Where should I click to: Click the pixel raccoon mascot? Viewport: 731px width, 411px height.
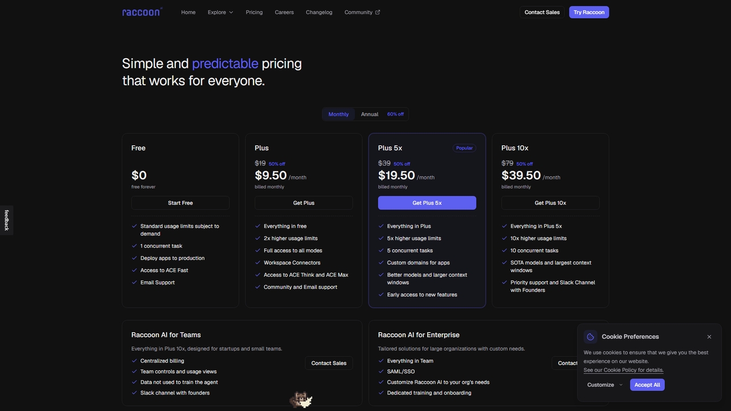pyautogui.click(x=301, y=400)
